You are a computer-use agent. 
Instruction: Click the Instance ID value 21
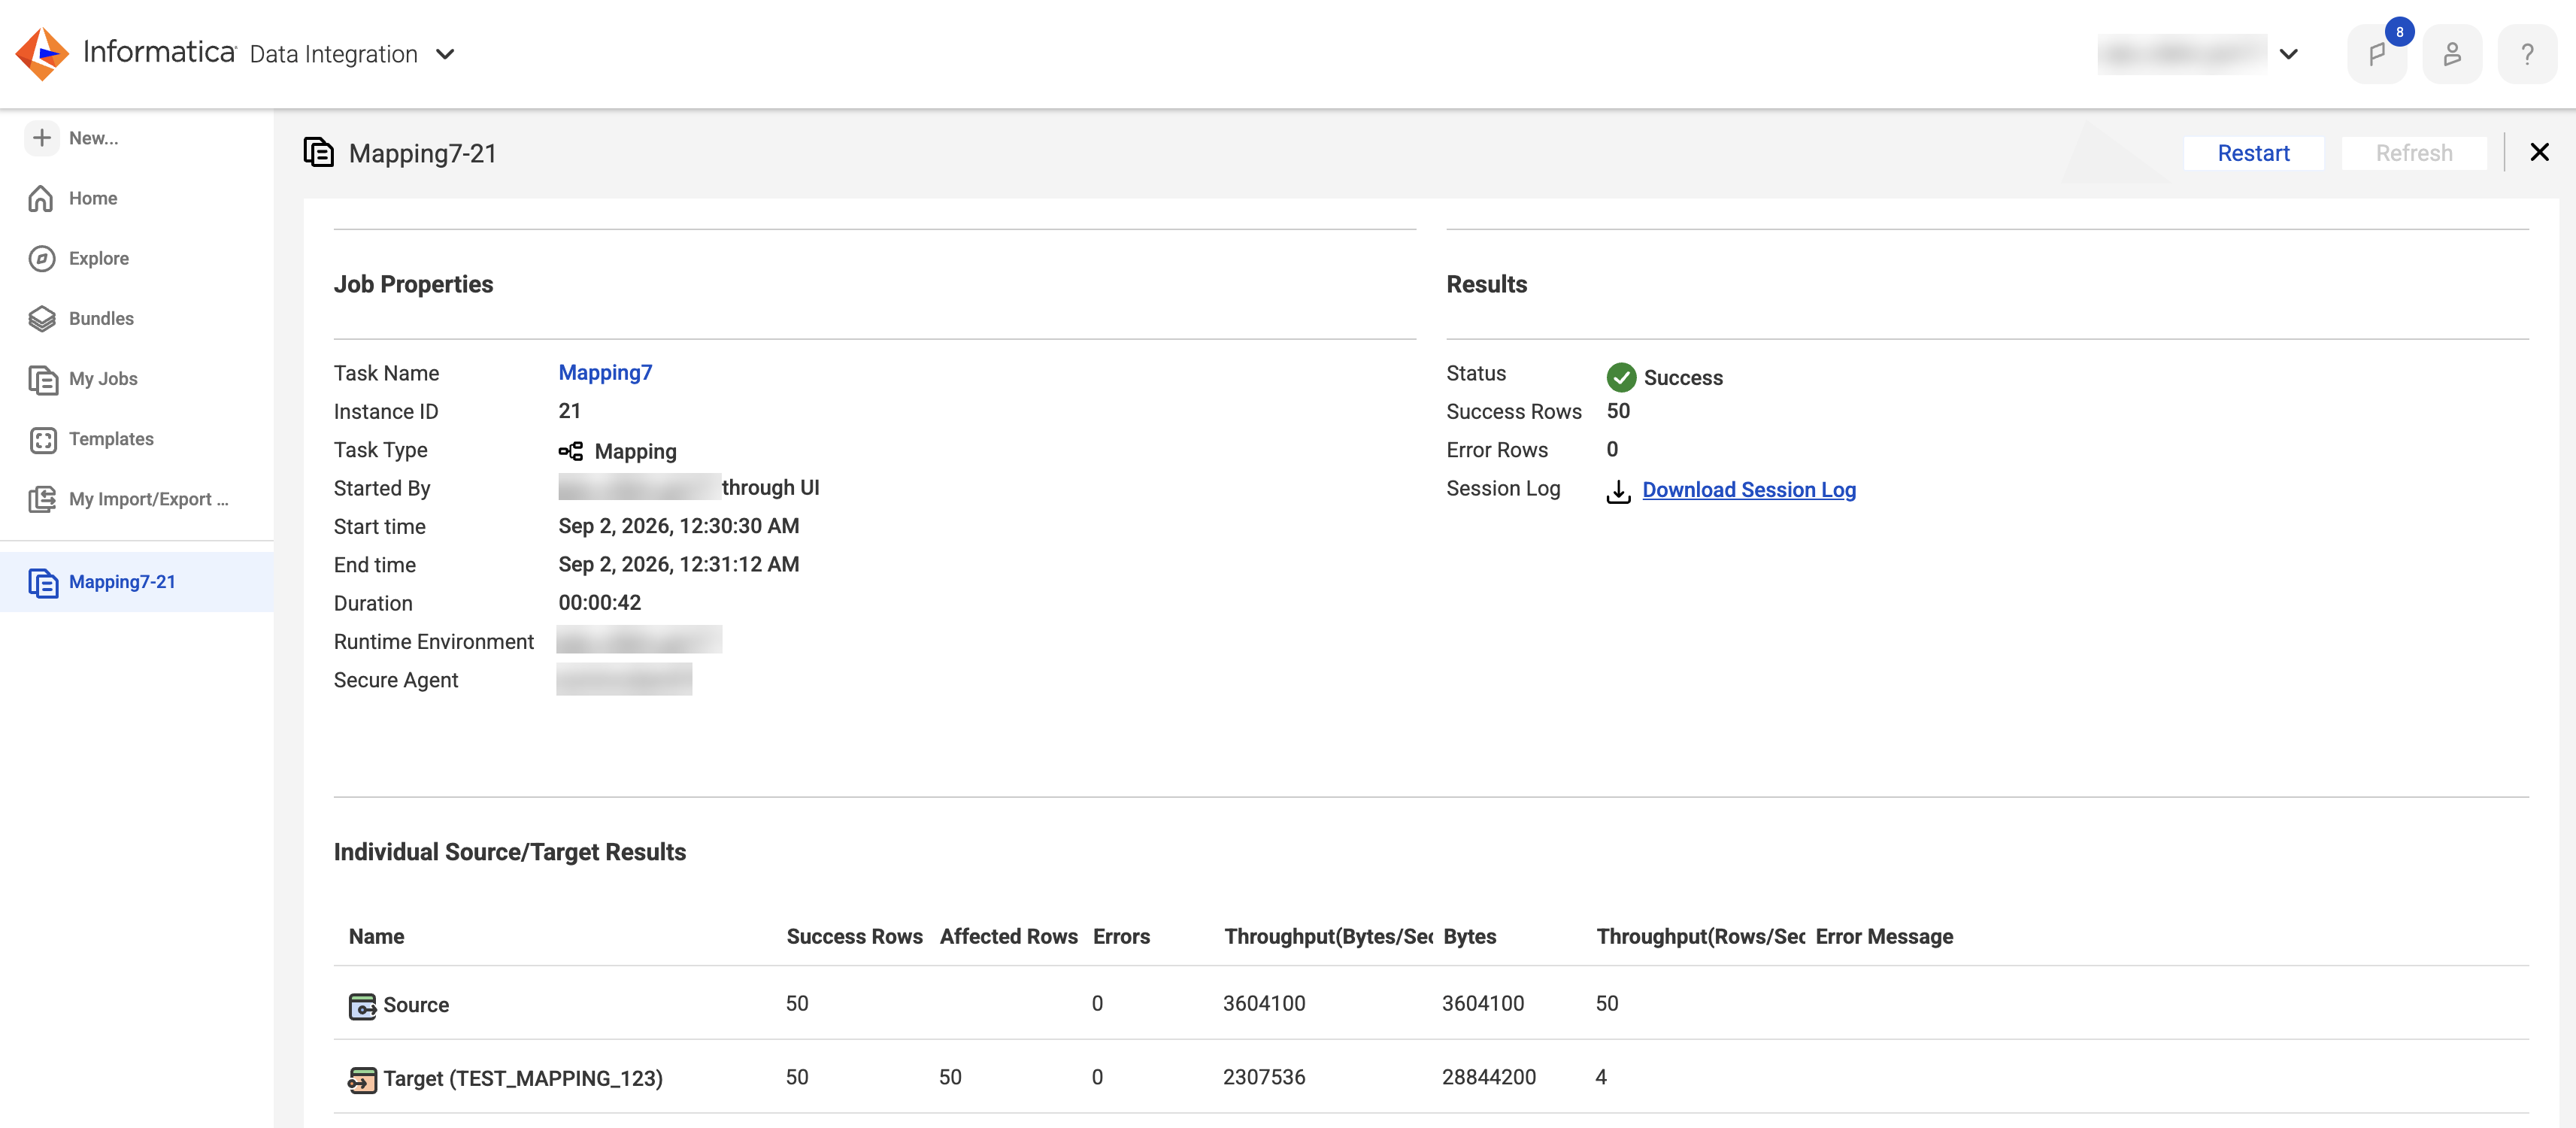(x=569, y=410)
